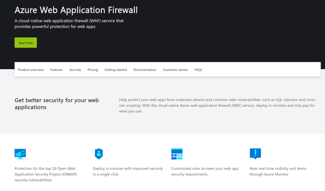Open the Product overview tab
Viewport: 325px width, 191px height.
(31, 70)
